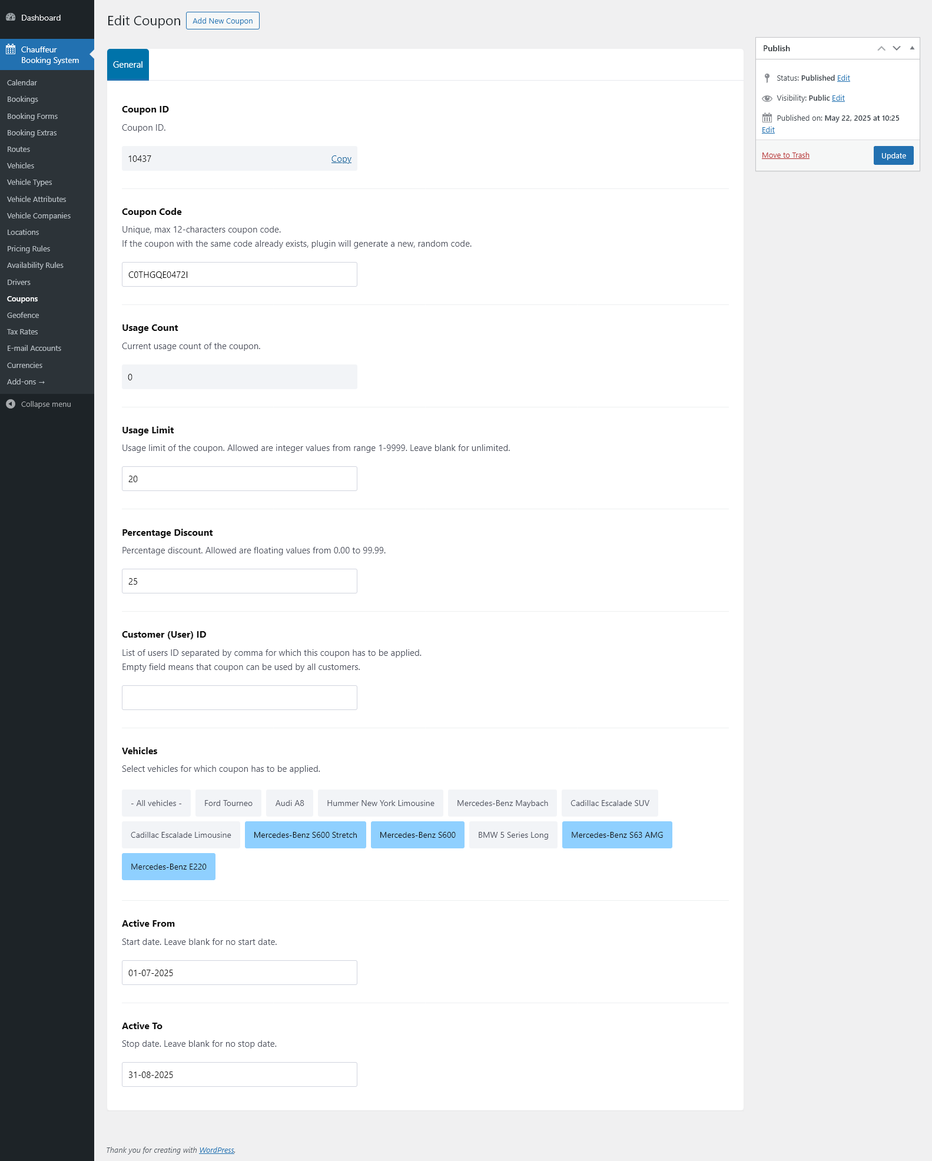This screenshot has width=932, height=1161.
Task: Open the Dashboard icon in sidebar
Action: (x=11, y=18)
